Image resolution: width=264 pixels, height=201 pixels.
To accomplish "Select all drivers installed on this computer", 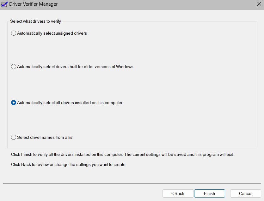I will tap(14, 102).
